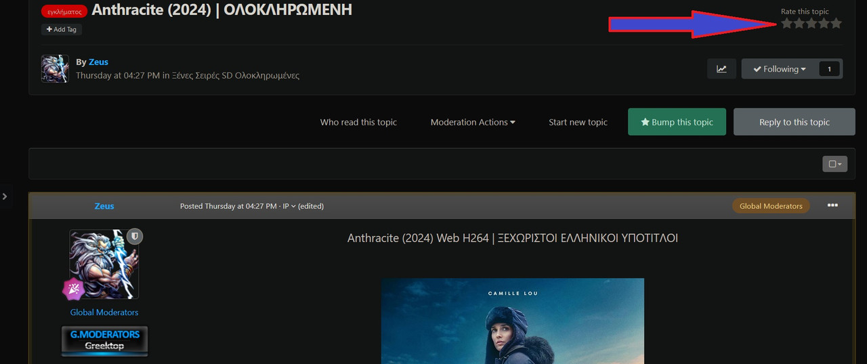Rate this topic two stars

click(799, 23)
